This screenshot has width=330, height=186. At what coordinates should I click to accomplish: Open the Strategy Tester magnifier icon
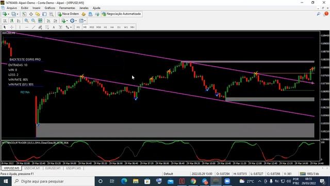[x=51, y=14]
